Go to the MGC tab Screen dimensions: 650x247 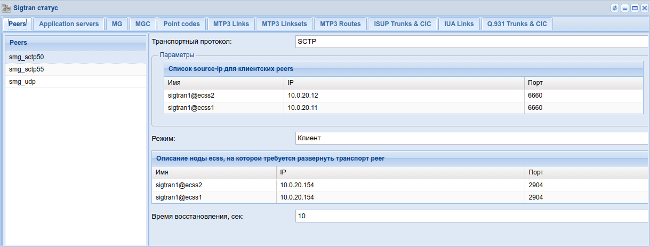(x=143, y=24)
